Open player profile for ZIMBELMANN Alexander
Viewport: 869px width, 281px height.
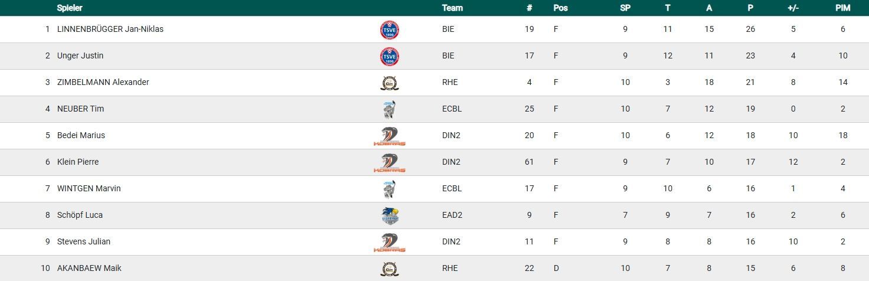pyautogui.click(x=103, y=82)
